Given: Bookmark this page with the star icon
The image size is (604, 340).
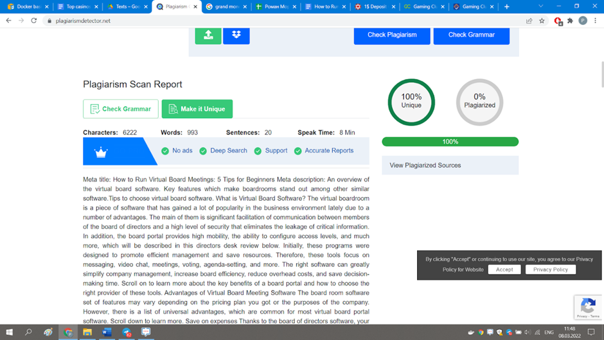Looking at the screenshot, I should 542,21.
